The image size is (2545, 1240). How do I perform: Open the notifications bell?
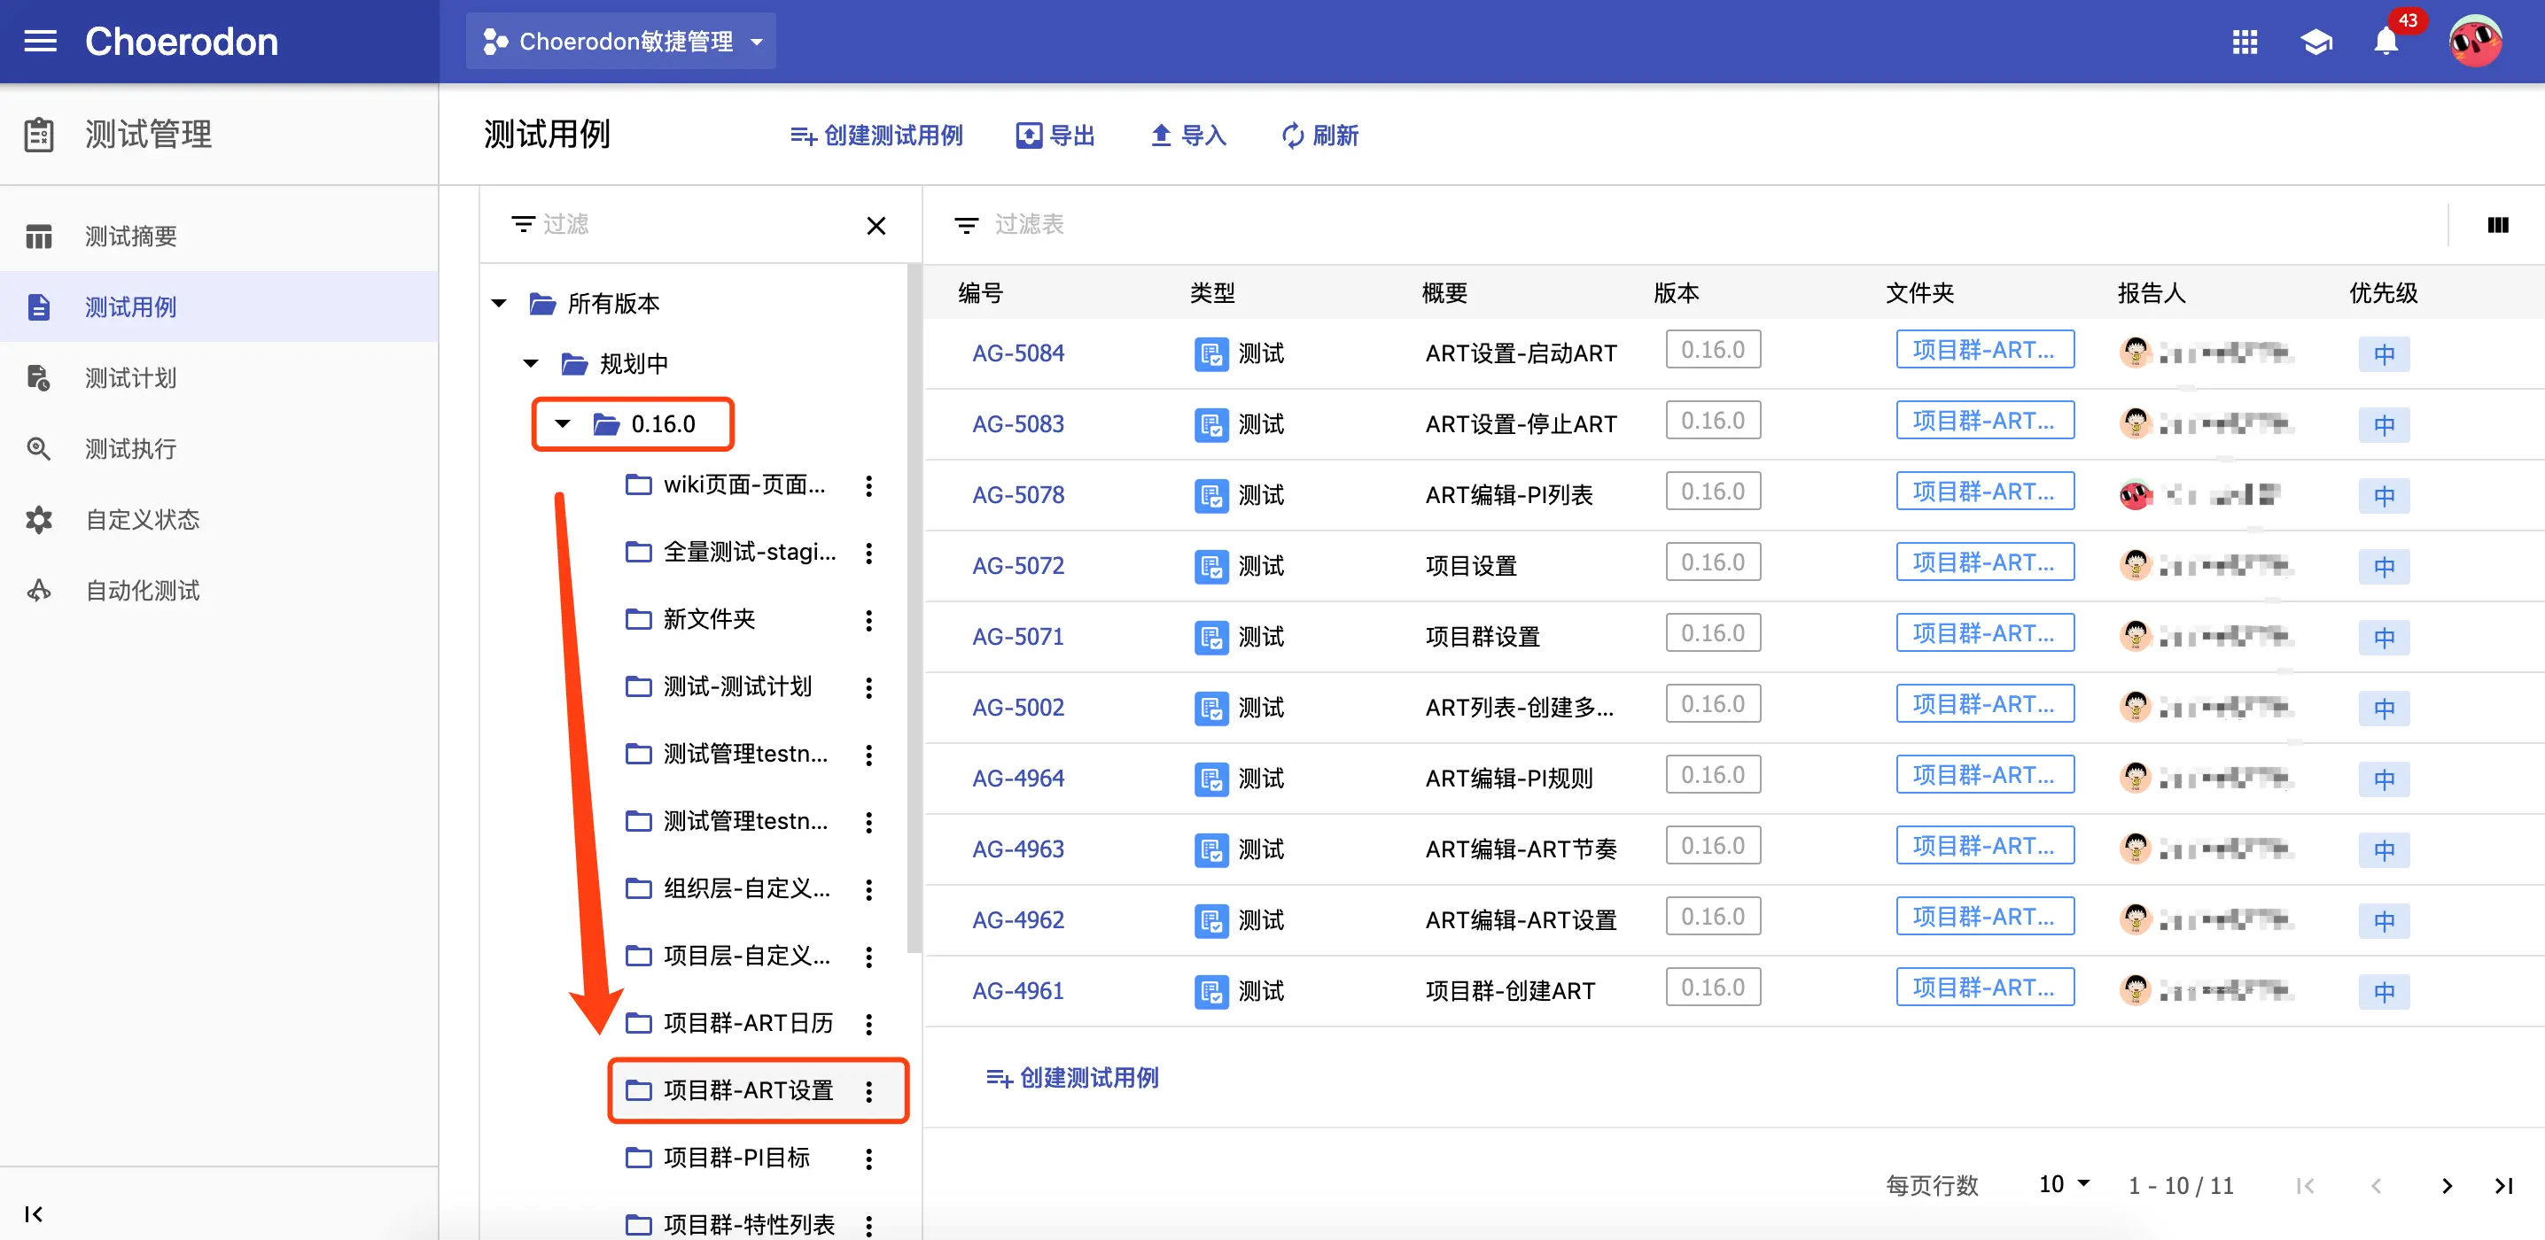click(x=2385, y=42)
